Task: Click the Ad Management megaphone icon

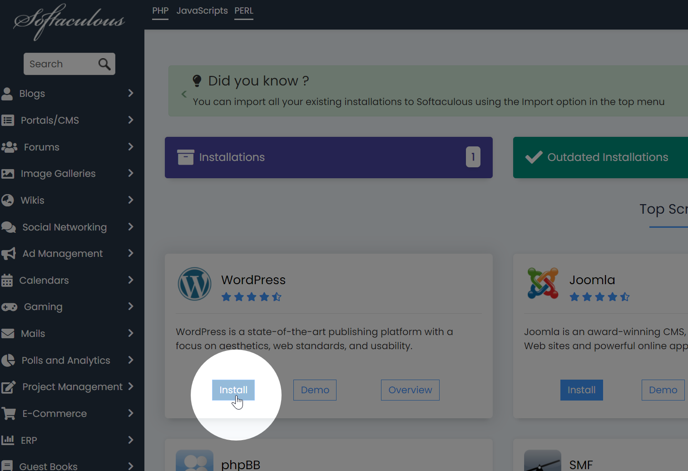Action: click(x=9, y=254)
